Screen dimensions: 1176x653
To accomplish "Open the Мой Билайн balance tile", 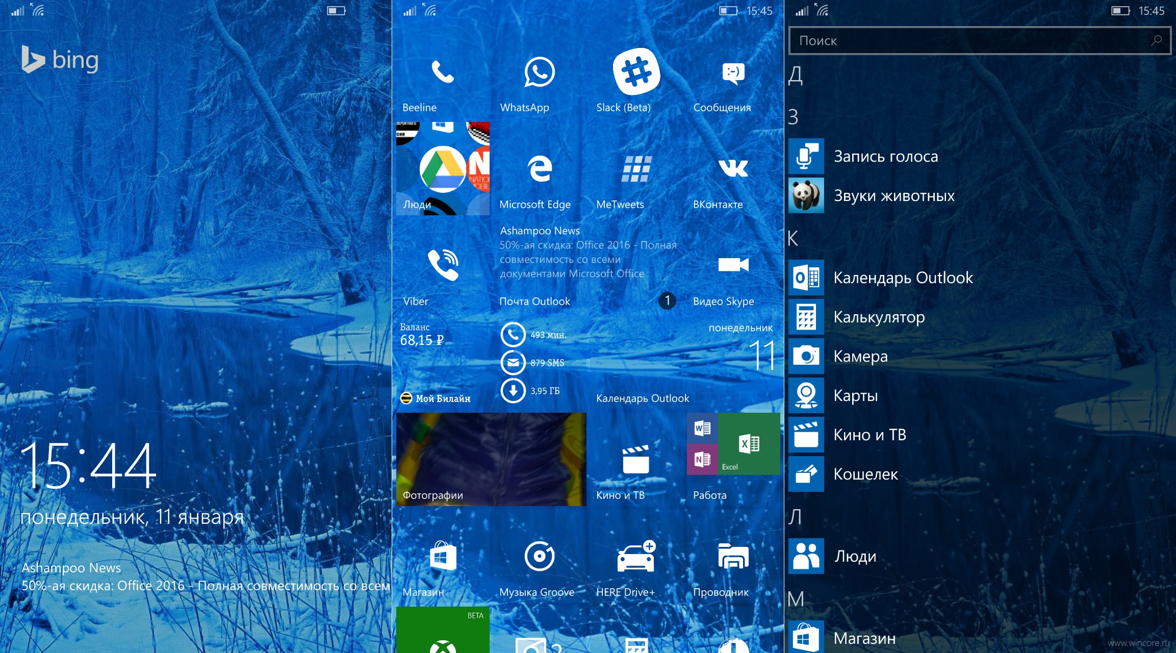I will (x=491, y=362).
